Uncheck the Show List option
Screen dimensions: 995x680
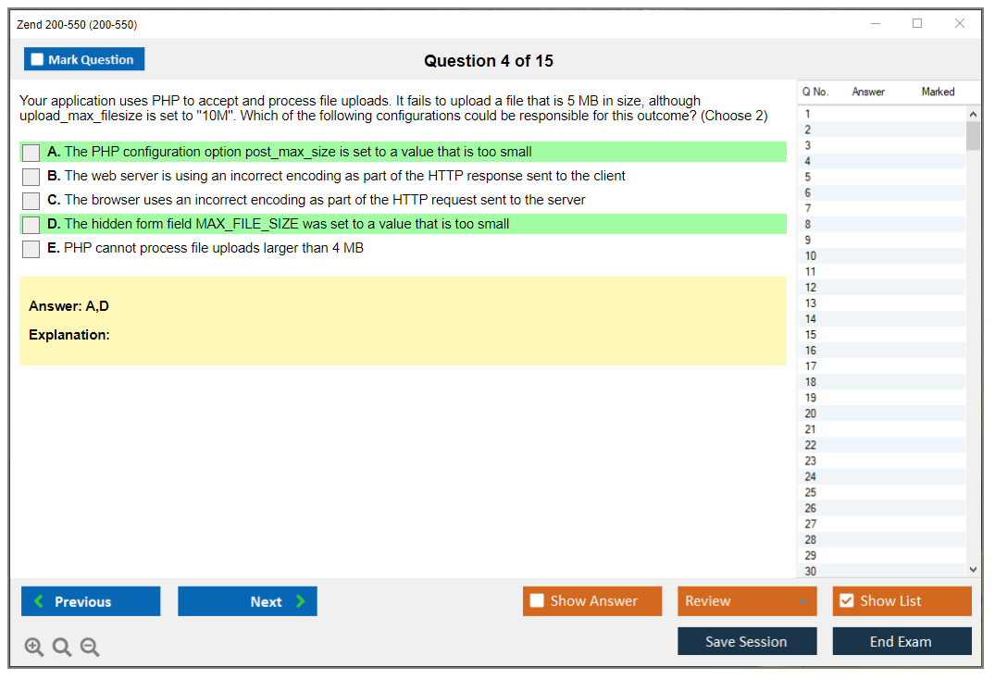[846, 601]
